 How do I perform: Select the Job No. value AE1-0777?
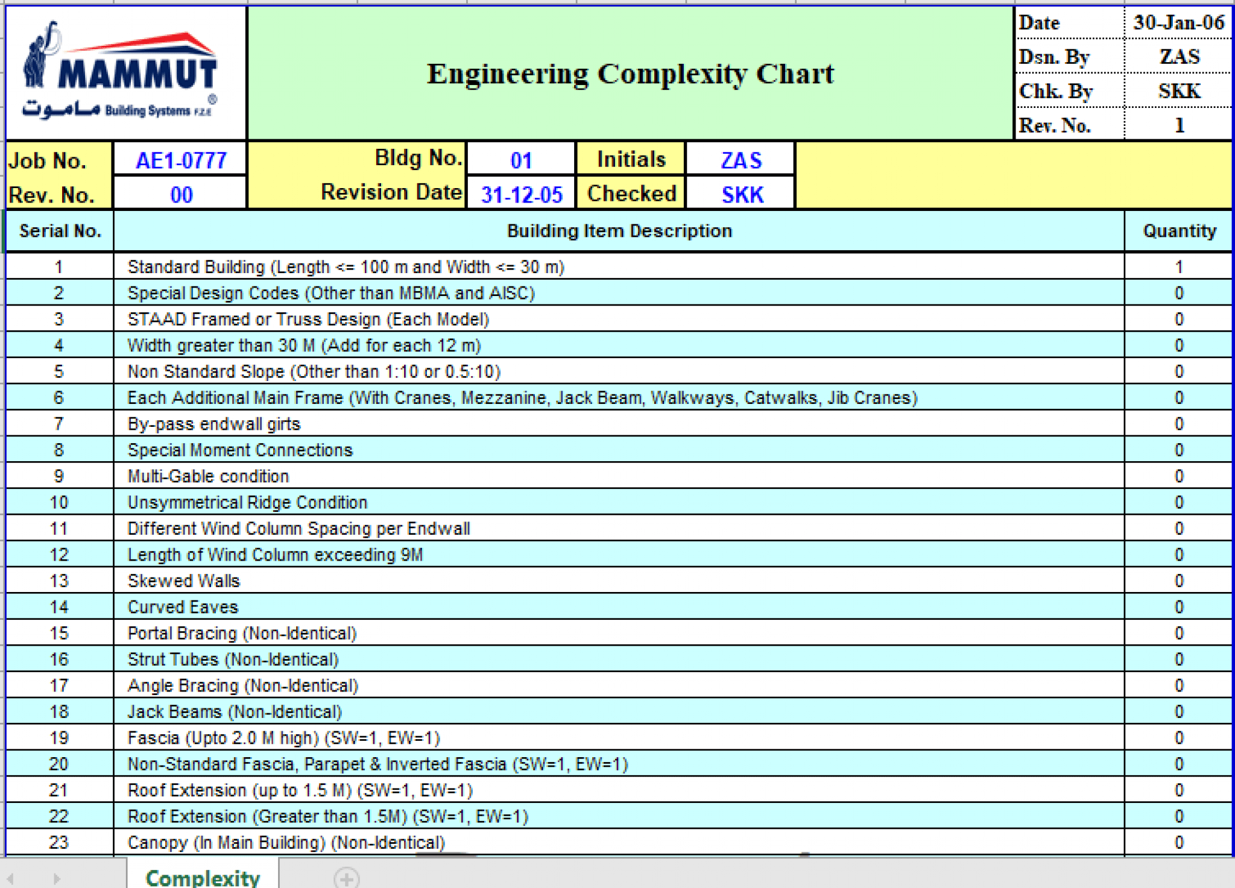(180, 160)
